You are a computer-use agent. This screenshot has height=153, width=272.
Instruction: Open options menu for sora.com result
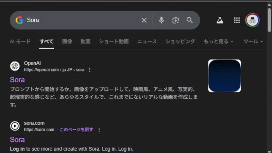pyautogui.click(x=99, y=130)
